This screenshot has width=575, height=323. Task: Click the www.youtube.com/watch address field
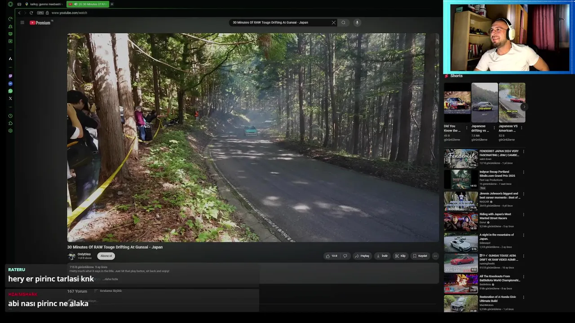(x=69, y=13)
